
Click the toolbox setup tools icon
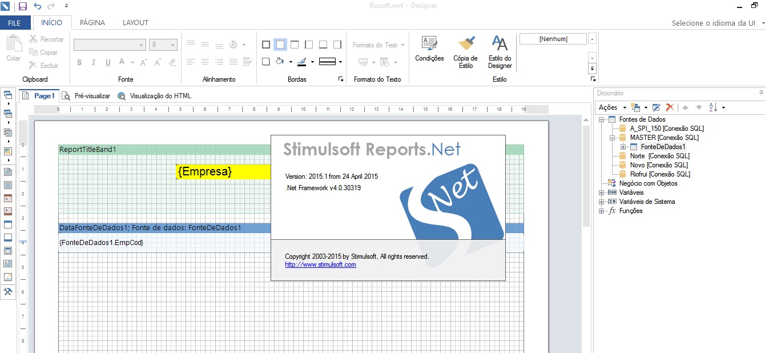pos(8,292)
